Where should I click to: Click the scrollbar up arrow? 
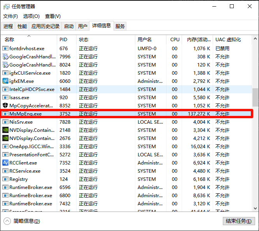tap(255, 38)
